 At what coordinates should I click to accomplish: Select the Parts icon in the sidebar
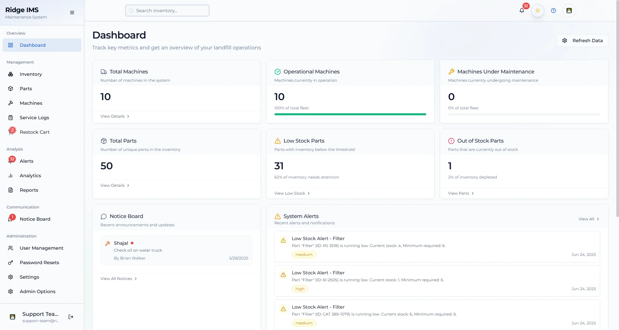coord(11,89)
